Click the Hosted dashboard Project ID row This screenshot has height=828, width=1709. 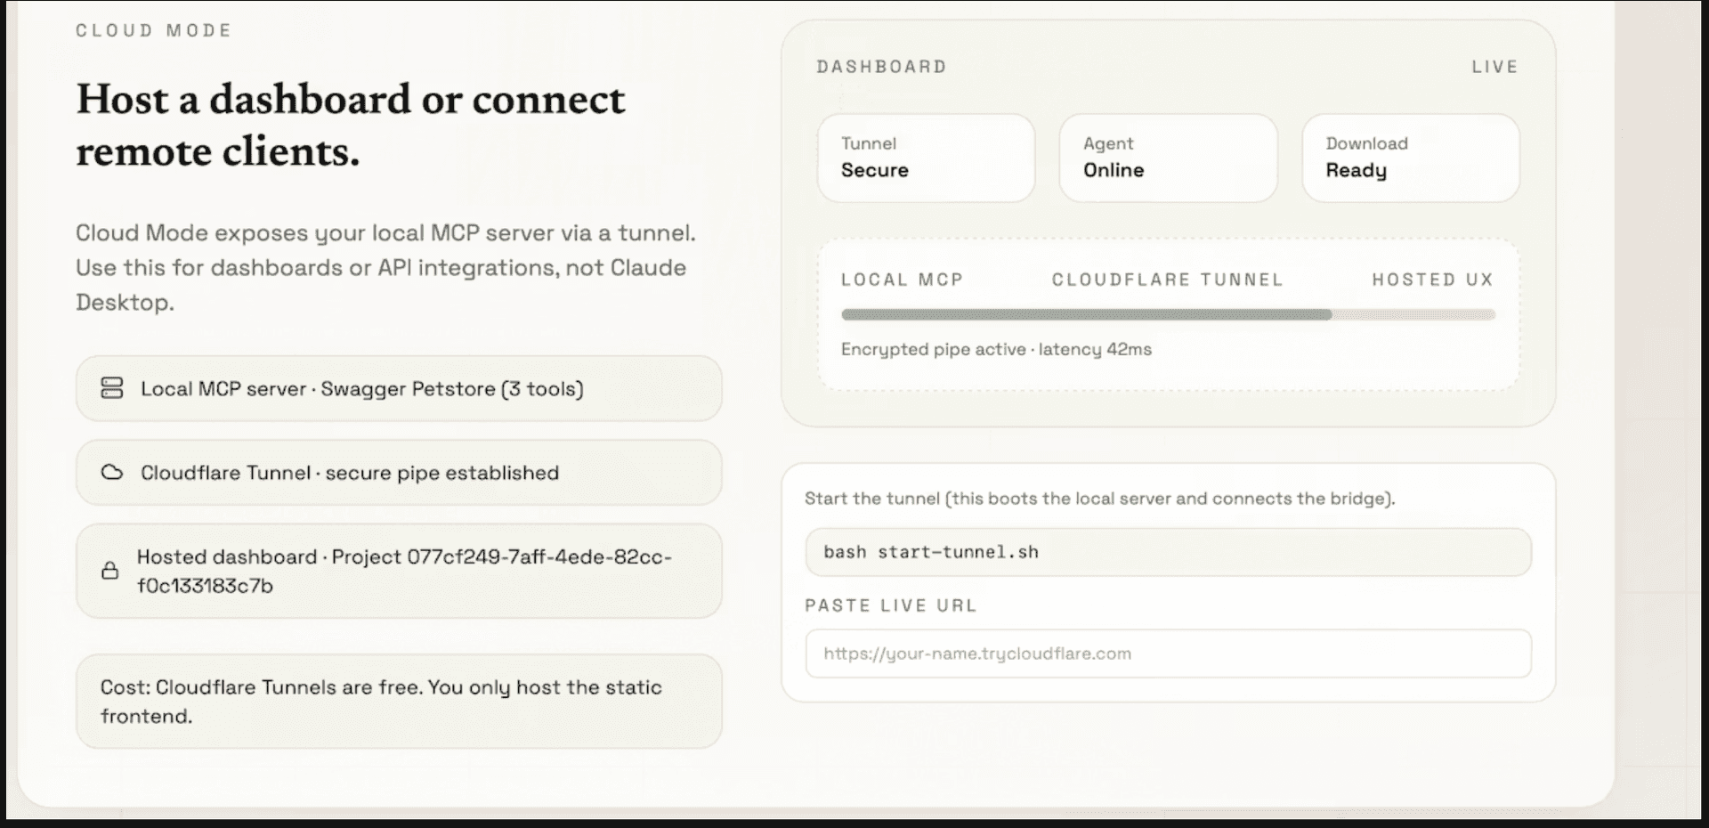click(x=399, y=571)
